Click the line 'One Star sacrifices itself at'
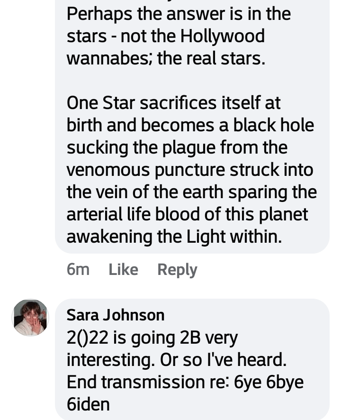 coord(173,103)
